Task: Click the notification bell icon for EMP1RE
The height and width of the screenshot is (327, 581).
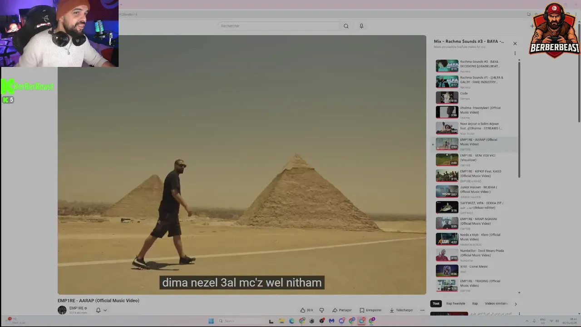Action: pos(98,310)
